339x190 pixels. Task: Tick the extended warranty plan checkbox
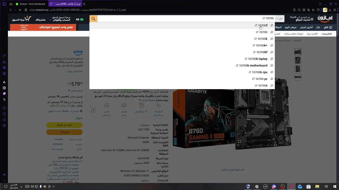click(x=81, y=161)
